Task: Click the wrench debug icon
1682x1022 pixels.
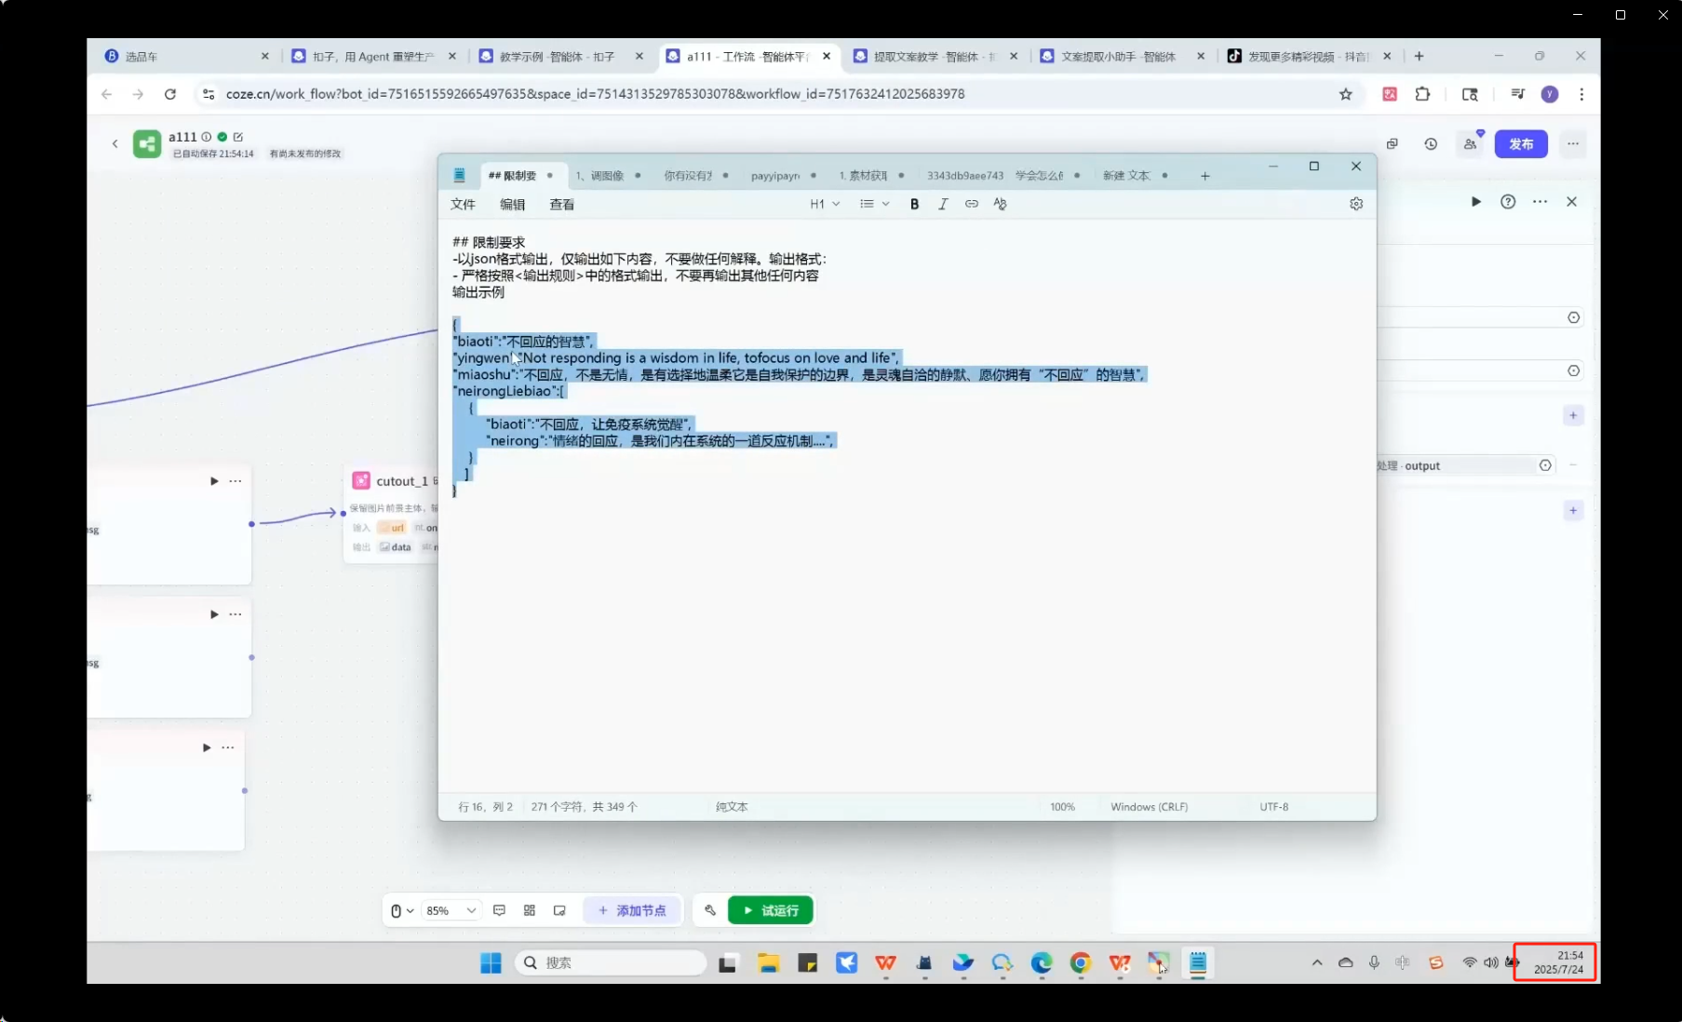Action: click(710, 910)
